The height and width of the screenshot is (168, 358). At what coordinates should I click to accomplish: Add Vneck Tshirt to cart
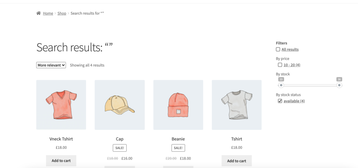click(61, 161)
